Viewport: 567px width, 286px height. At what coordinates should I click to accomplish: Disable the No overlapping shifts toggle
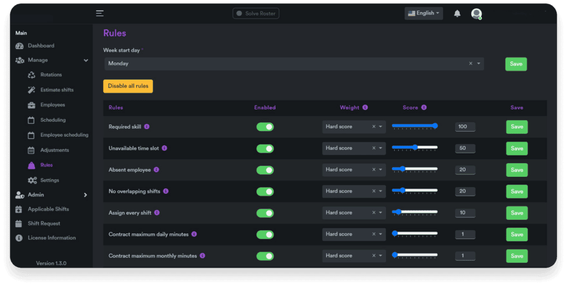tap(265, 191)
